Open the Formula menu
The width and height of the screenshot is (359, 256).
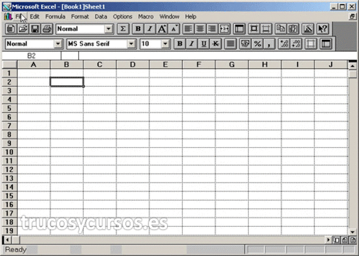(x=55, y=17)
